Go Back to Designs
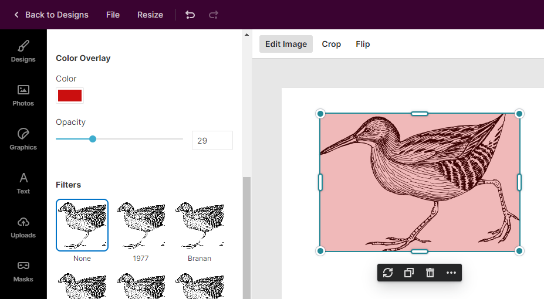The width and height of the screenshot is (544, 299). tap(51, 15)
